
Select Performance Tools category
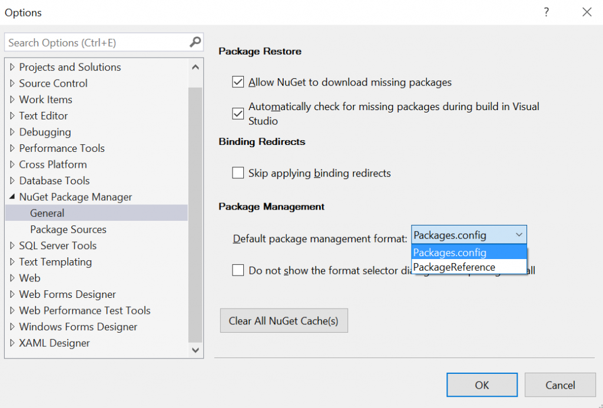click(x=62, y=148)
